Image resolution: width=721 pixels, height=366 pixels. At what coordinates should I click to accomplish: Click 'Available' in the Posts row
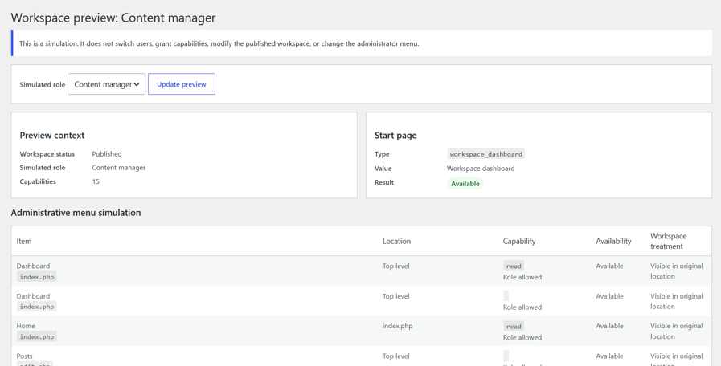[609, 356]
